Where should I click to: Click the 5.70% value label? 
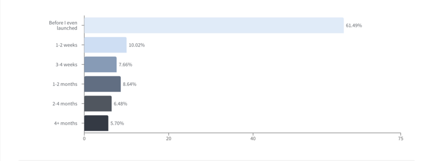coord(117,123)
